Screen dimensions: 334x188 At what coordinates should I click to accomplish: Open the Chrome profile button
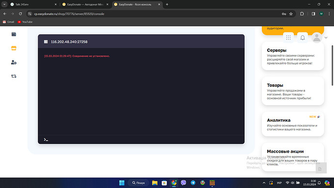[x=321, y=14]
